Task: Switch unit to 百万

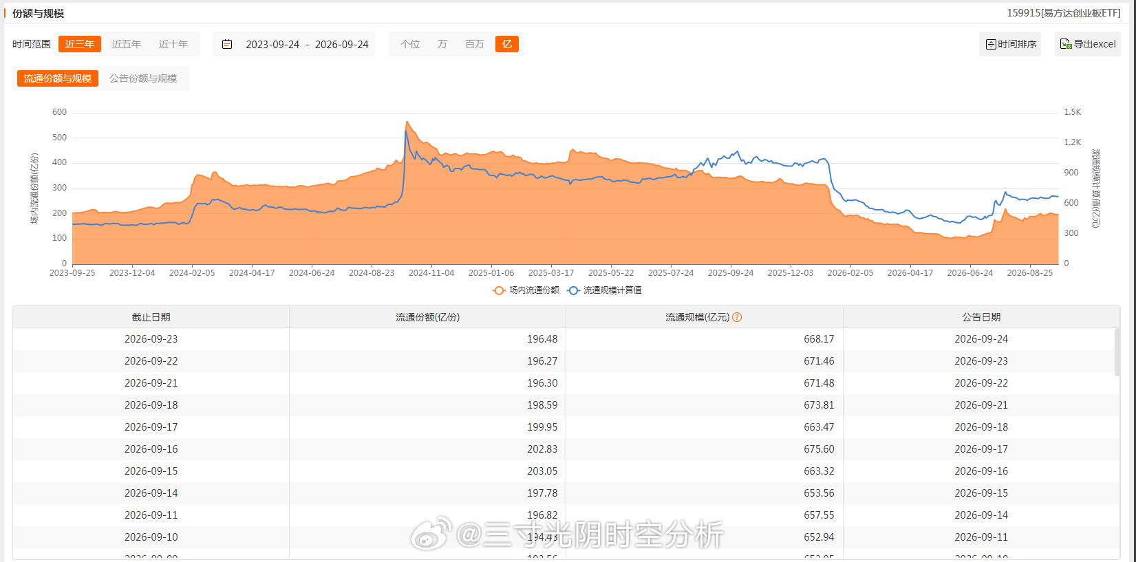Action: [475, 44]
